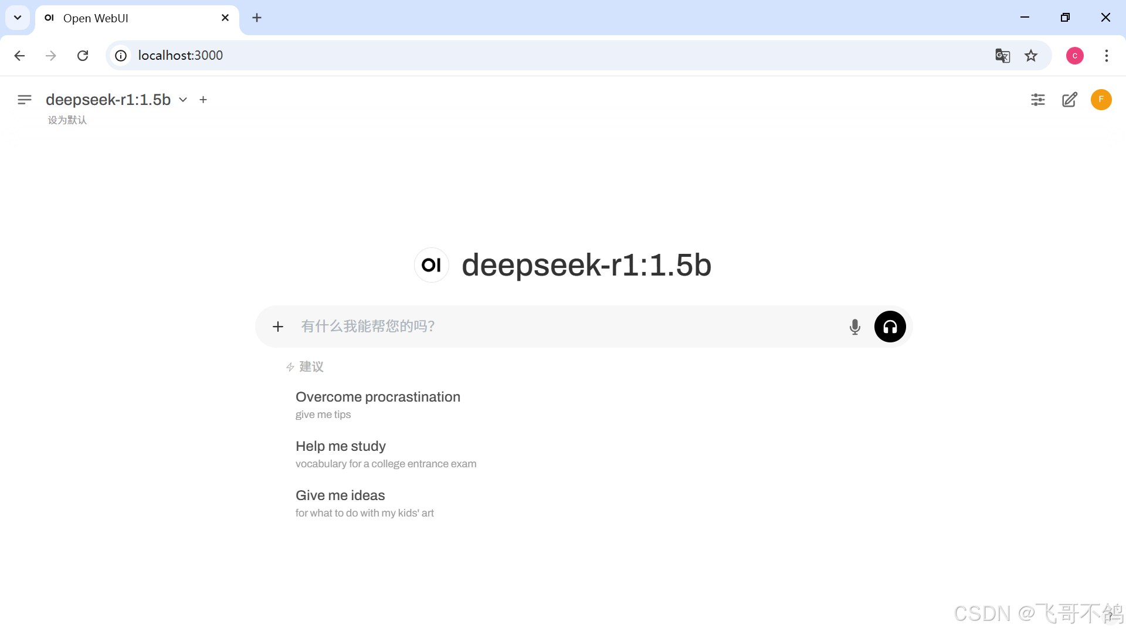
Task: Bookmark this page with the star icon
Action: pos(1031,56)
